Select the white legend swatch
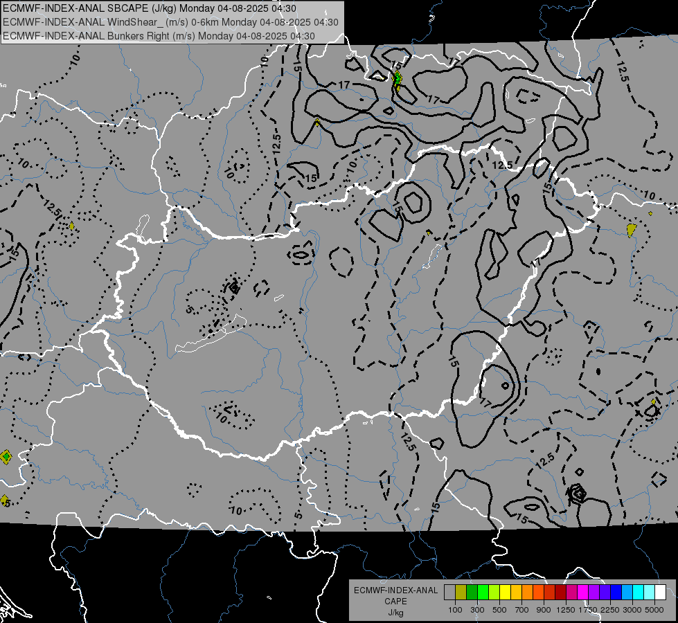Screen dimensions: 678x623 point(660,593)
